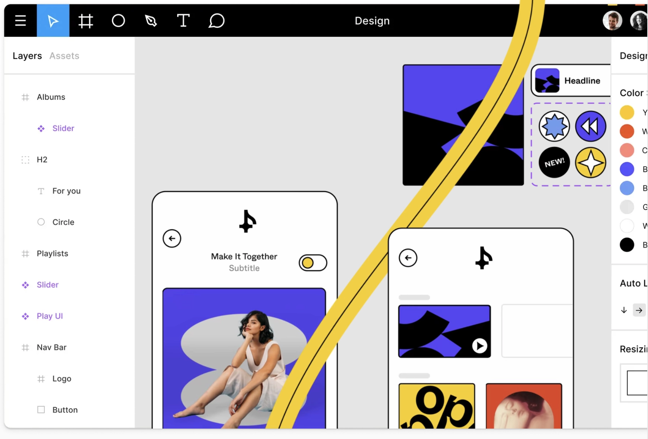Viewport: 648px width, 439px height.
Task: Select the Ellipse shape tool
Action: coord(118,20)
